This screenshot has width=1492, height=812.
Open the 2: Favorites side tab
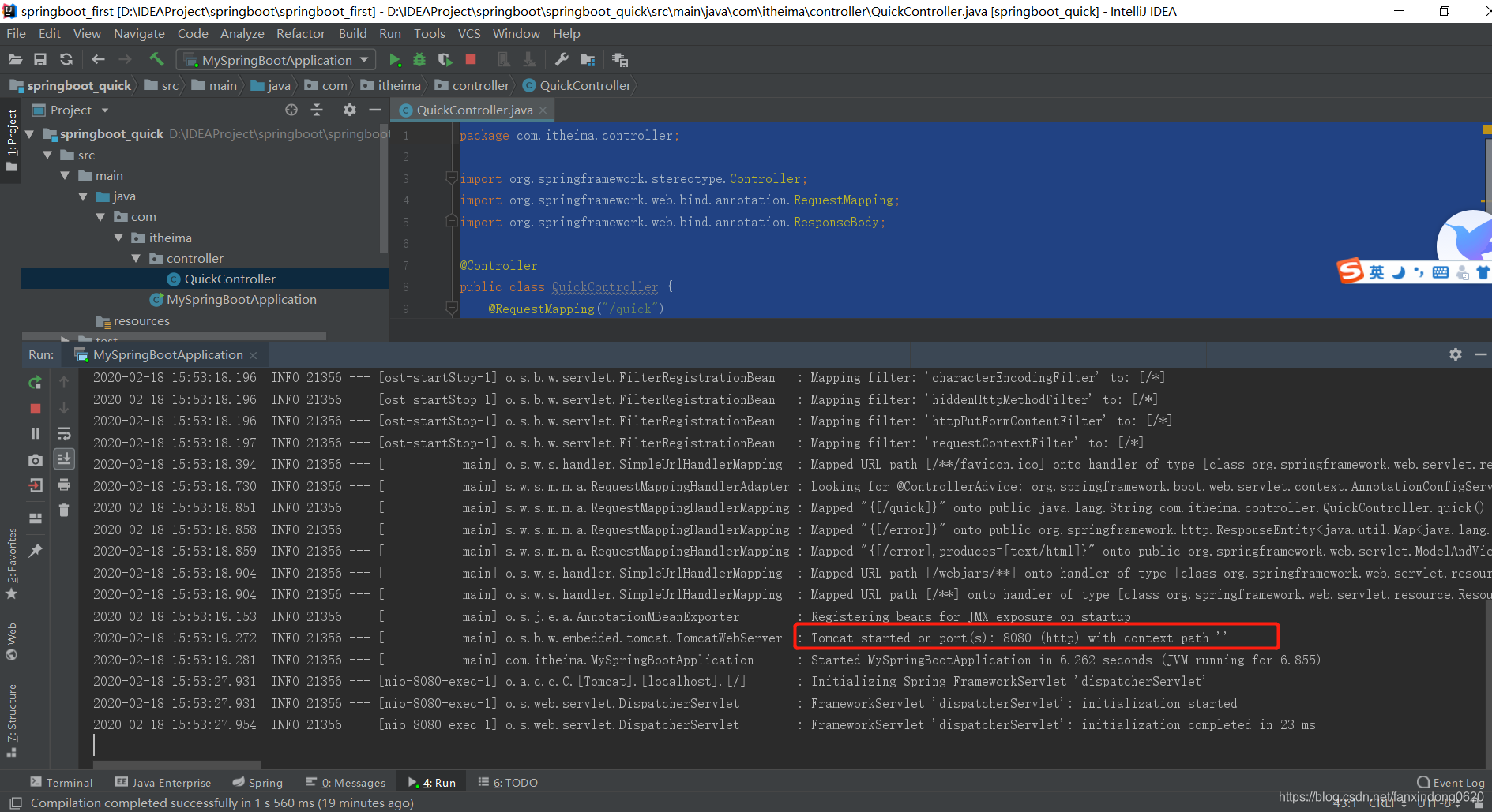pyautogui.click(x=11, y=563)
